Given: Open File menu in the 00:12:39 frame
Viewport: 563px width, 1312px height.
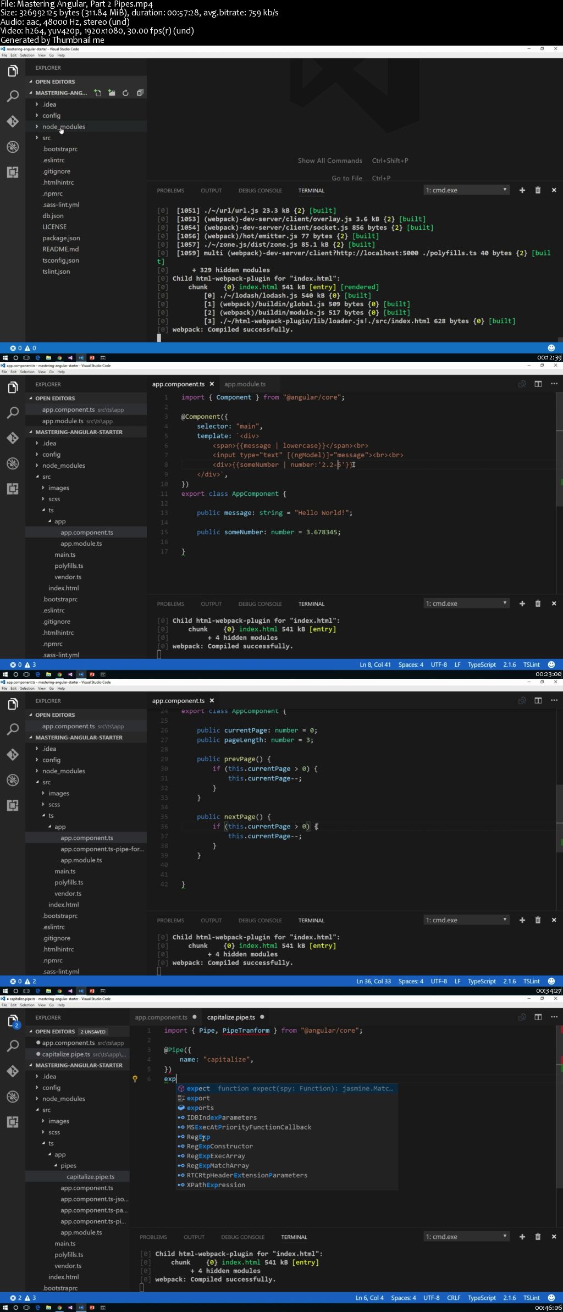Looking at the screenshot, I should click(4, 56).
